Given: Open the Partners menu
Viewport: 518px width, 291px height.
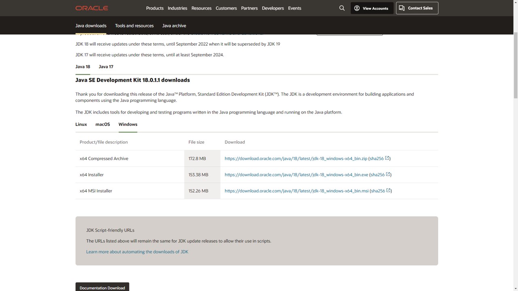Looking at the screenshot, I should coord(249,8).
